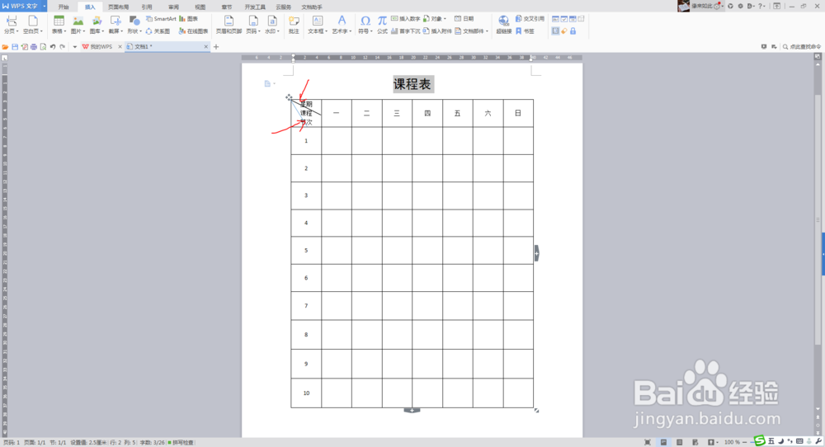Click the eraser icon in form controls
This screenshot has width=825, height=447.
point(564,31)
